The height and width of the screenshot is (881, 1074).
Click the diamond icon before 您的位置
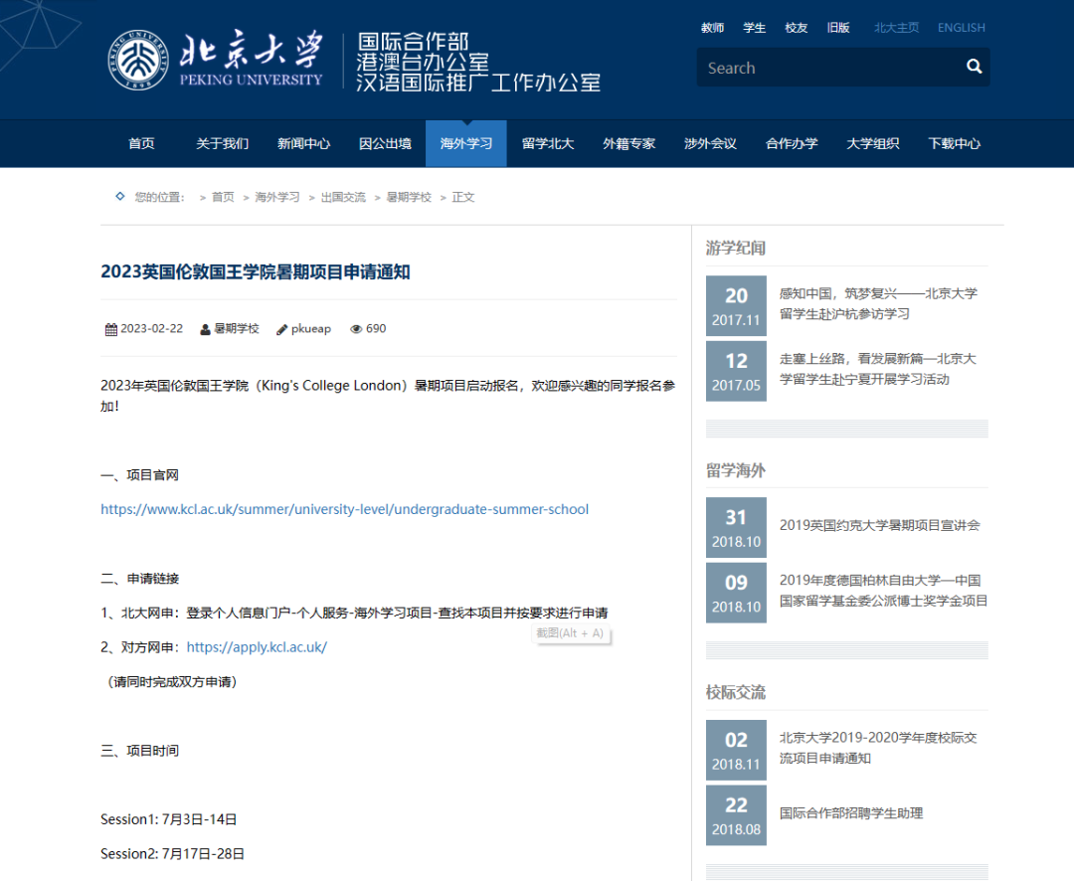tap(120, 197)
